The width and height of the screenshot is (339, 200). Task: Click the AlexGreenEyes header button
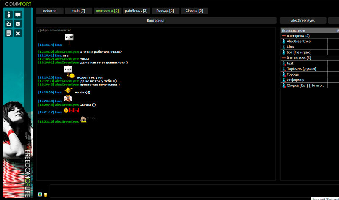click(x=303, y=20)
